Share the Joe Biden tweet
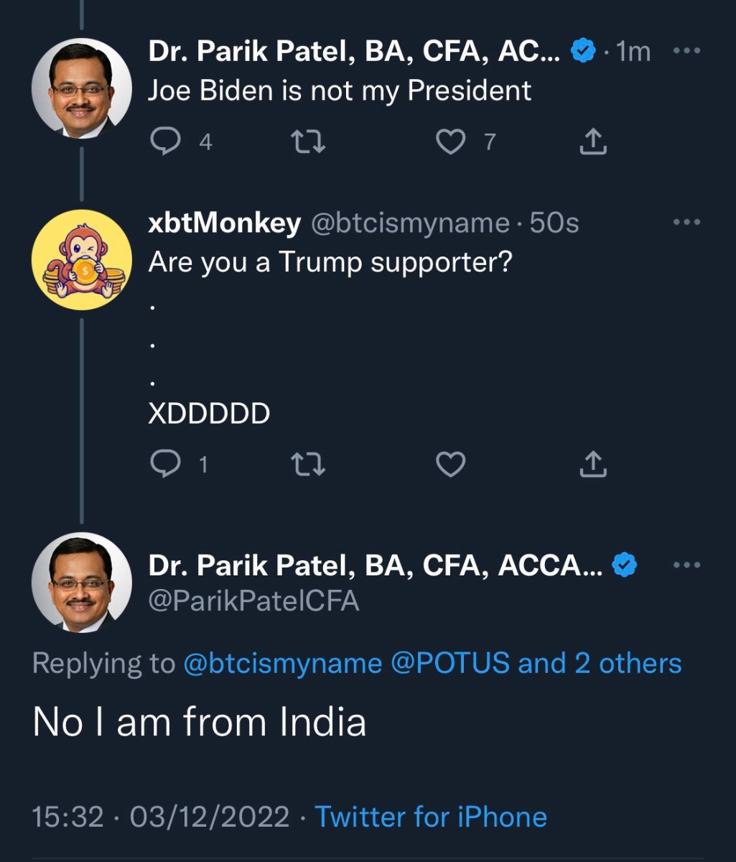736x862 pixels. [593, 142]
